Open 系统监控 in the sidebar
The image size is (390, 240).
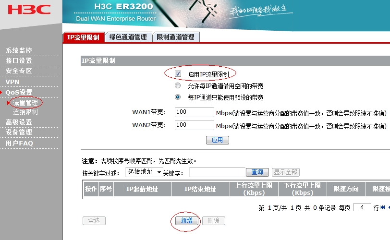[x=19, y=50]
